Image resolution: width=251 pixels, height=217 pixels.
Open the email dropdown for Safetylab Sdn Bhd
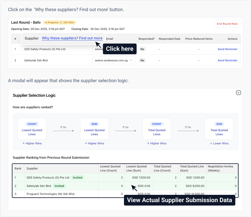[131, 60]
